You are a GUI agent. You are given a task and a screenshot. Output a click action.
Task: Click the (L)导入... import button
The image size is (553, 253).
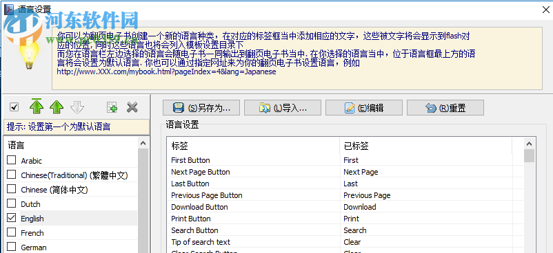pos(283,108)
